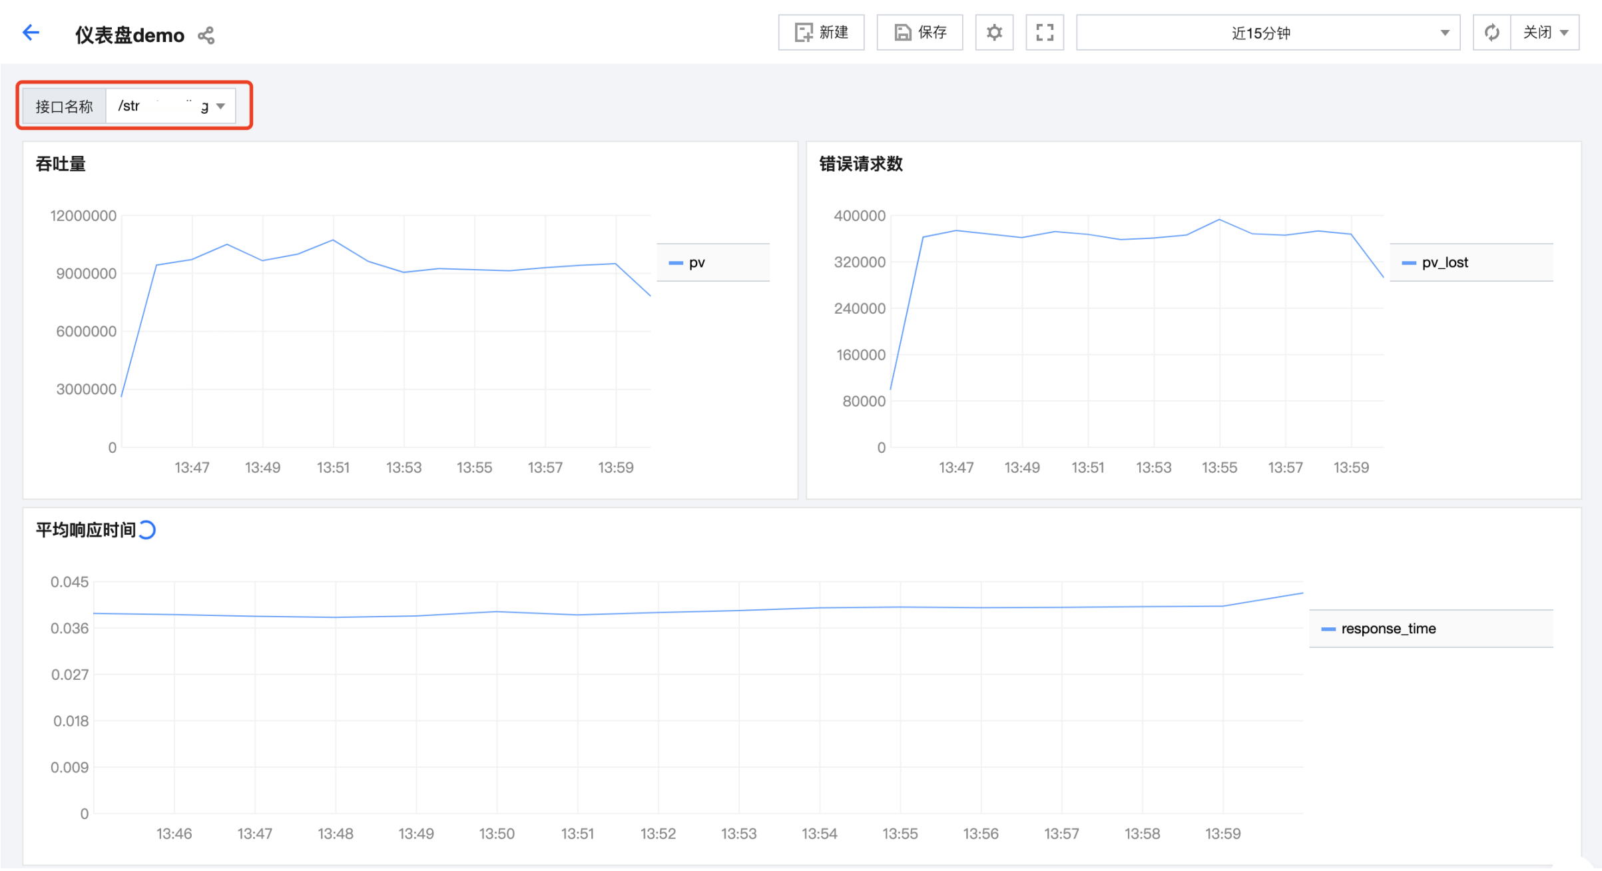The width and height of the screenshot is (1602, 871).
Task: Open the dashboard settings gear
Action: click(x=993, y=33)
